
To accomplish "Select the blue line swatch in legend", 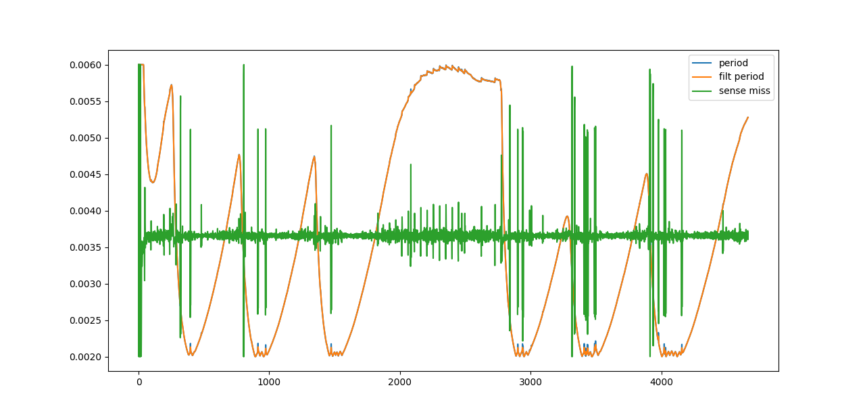I will pyautogui.click(x=703, y=63).
